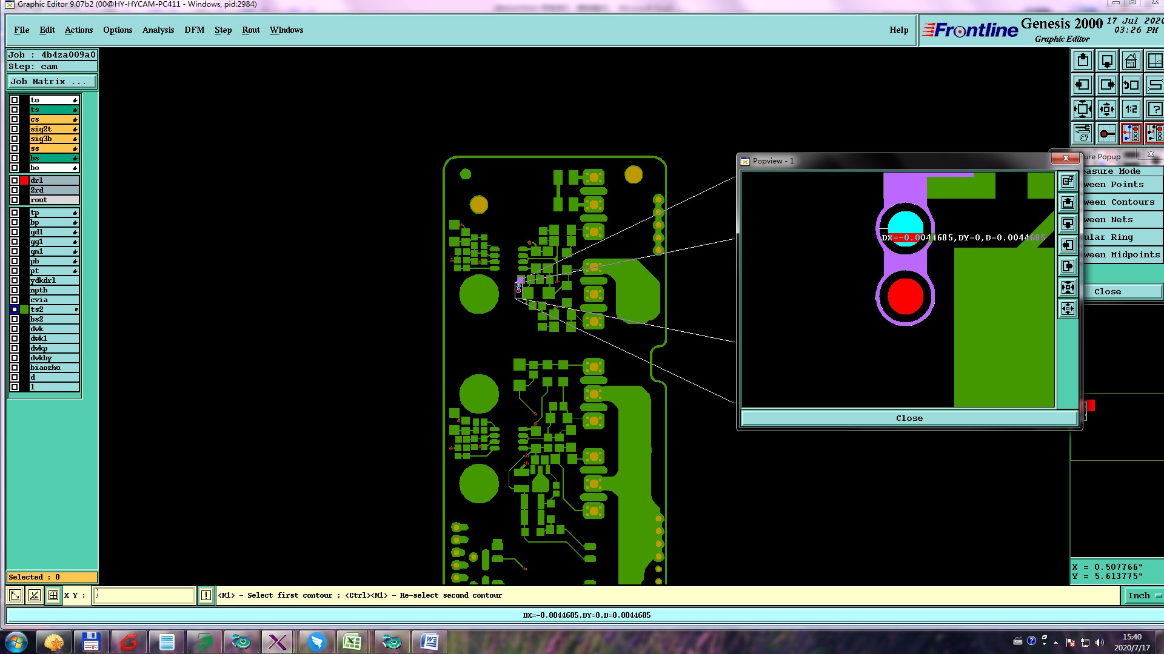The height and width of the screenshot is (654, 1164).
Task: Click the 1:2 zoom scale icon
Action: point(1131,110)
